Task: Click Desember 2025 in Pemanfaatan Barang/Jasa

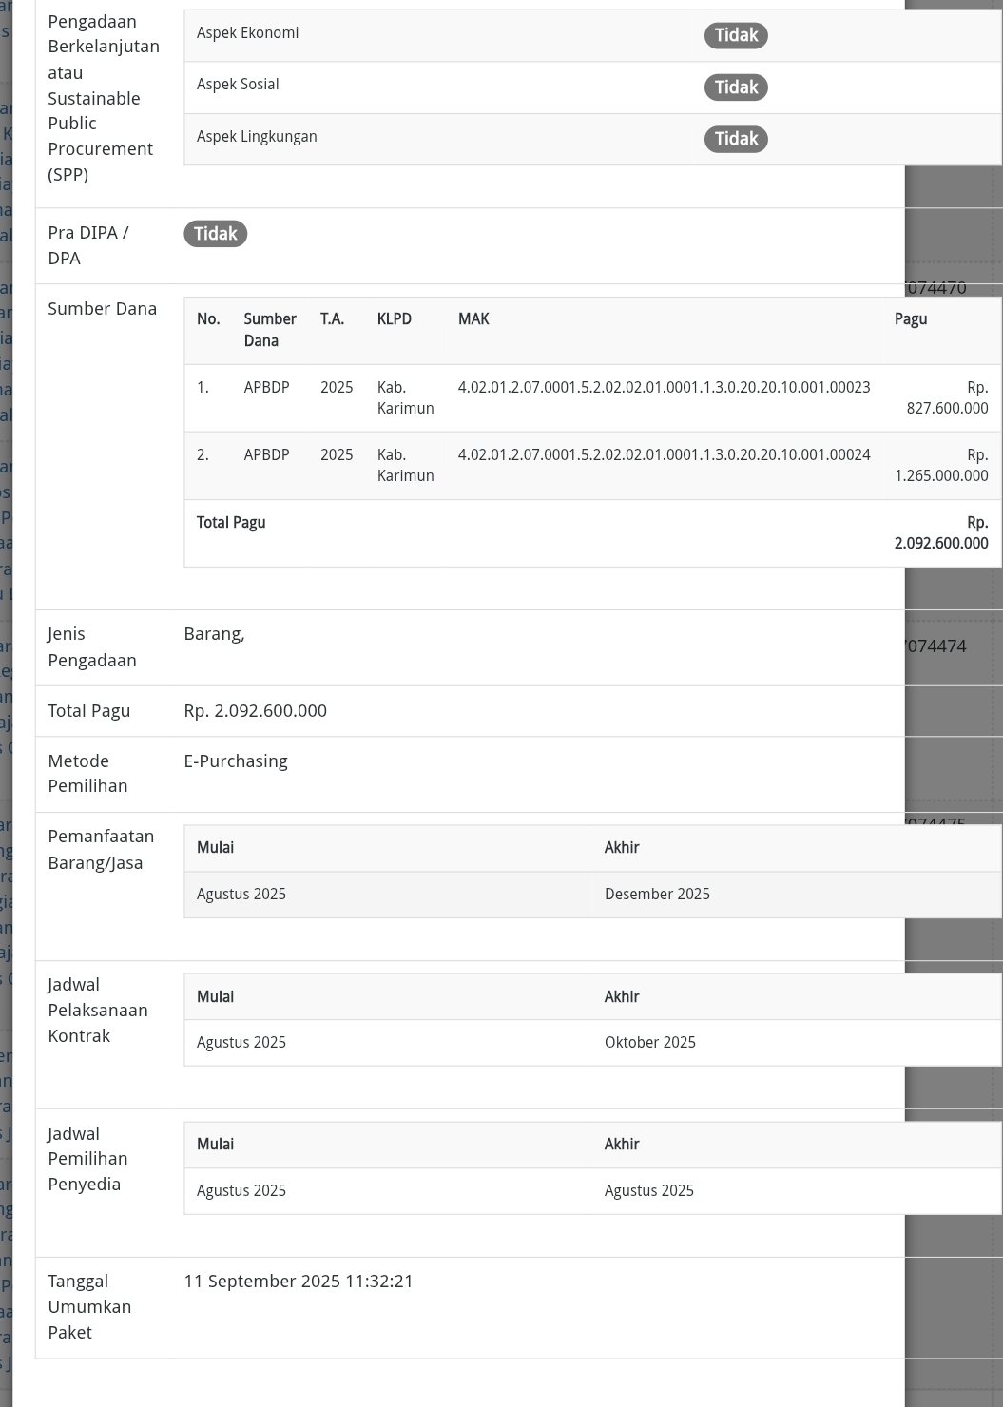Action: (x=657, y=895)
